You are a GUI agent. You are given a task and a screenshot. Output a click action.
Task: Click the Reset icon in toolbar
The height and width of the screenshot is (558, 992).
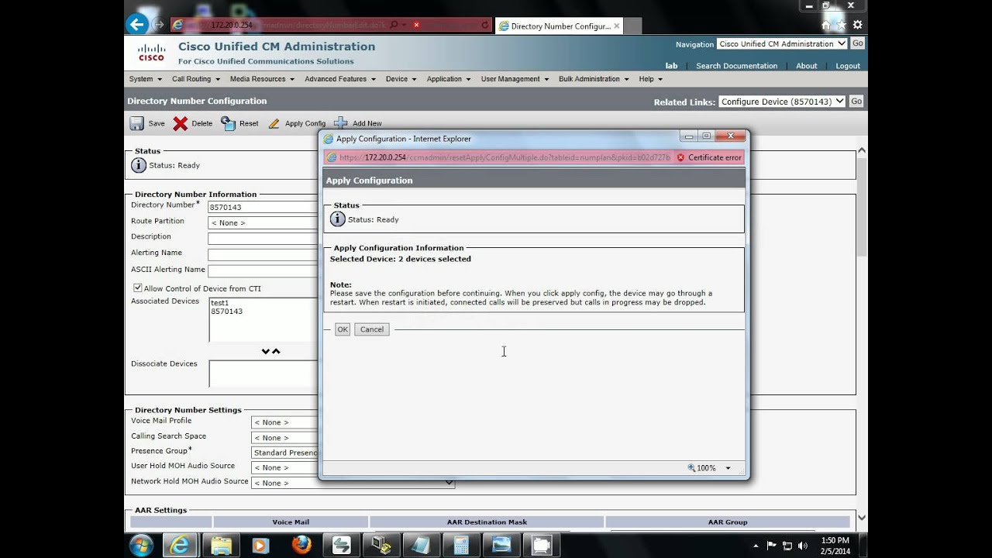(x=228, y=123)
